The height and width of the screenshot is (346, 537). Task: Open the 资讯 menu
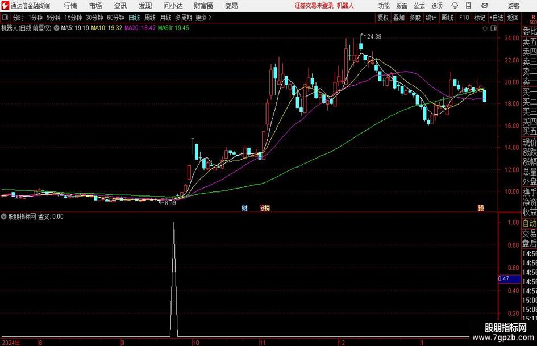pyautogui.click(x=120, y=6)
